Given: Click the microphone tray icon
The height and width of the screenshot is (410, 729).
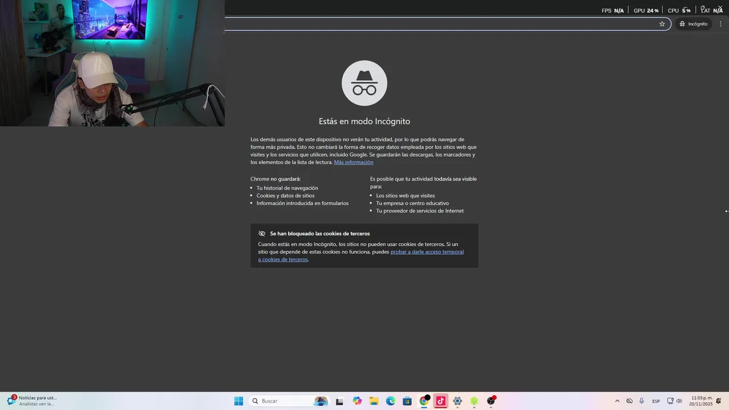Looking at the screenshot, I should click(642, 401).
